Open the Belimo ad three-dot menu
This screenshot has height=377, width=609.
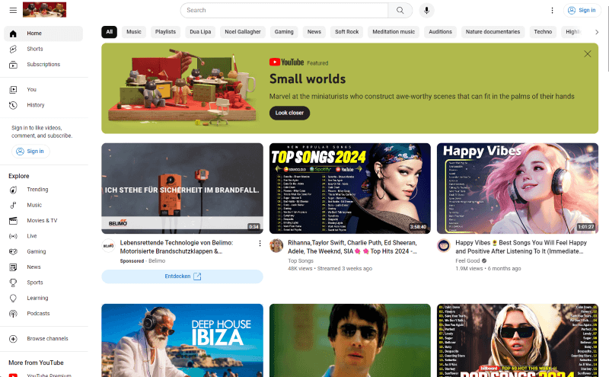(260, 243)
